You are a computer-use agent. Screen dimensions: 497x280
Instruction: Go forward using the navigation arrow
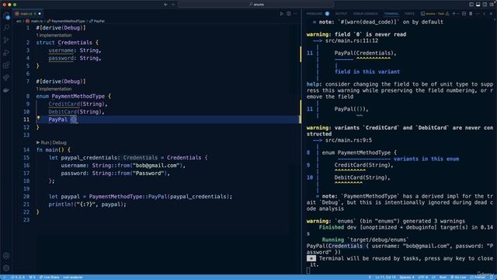(x=173, y=5)
